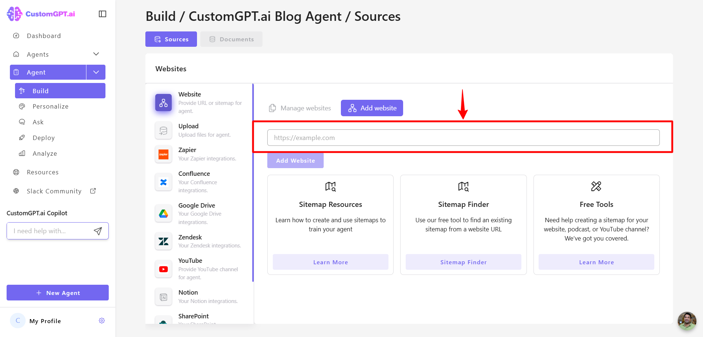This screenshot has height=337, width=703.
Task: Click the Ask chat bubble icon
Action: [22, 122]
